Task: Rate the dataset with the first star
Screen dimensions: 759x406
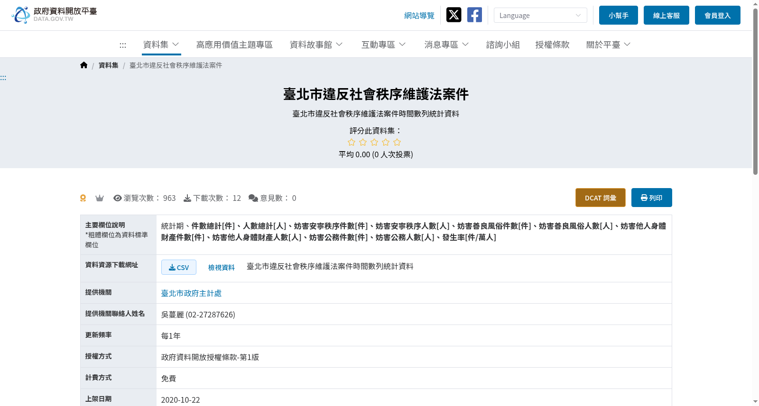Action: pyautogui.click(x=352, y=142)
